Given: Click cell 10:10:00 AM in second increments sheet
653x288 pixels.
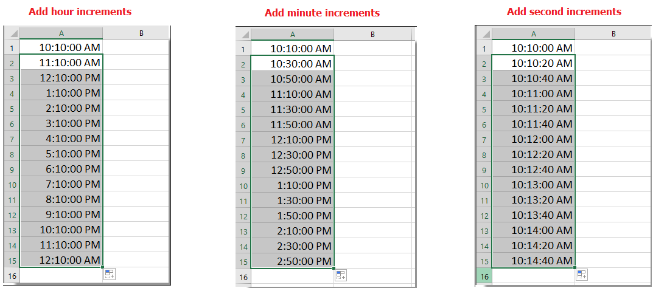Looking at the screenshot, I should point(534,48).
